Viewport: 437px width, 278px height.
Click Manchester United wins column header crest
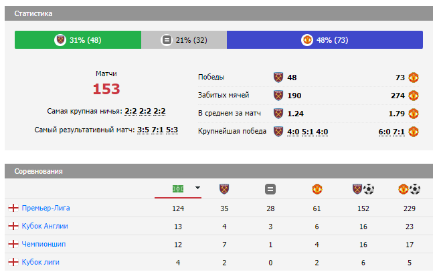(x=317, y=189)
